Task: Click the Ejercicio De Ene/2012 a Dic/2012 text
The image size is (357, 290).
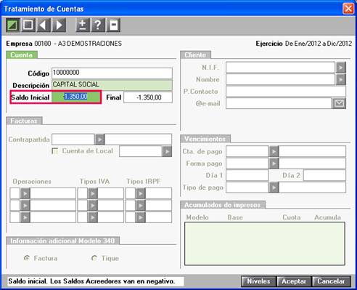Action: coord(304,44)
